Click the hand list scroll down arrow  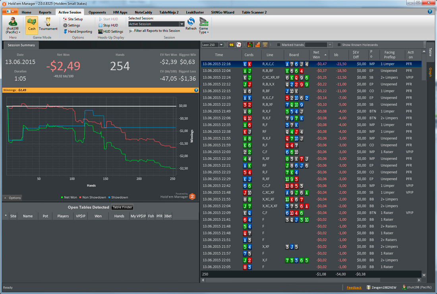tap(424, 275)
